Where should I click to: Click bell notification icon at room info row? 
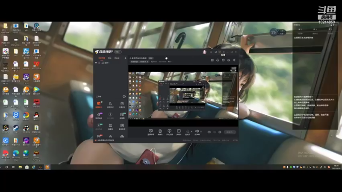click(x=229, y=60)
